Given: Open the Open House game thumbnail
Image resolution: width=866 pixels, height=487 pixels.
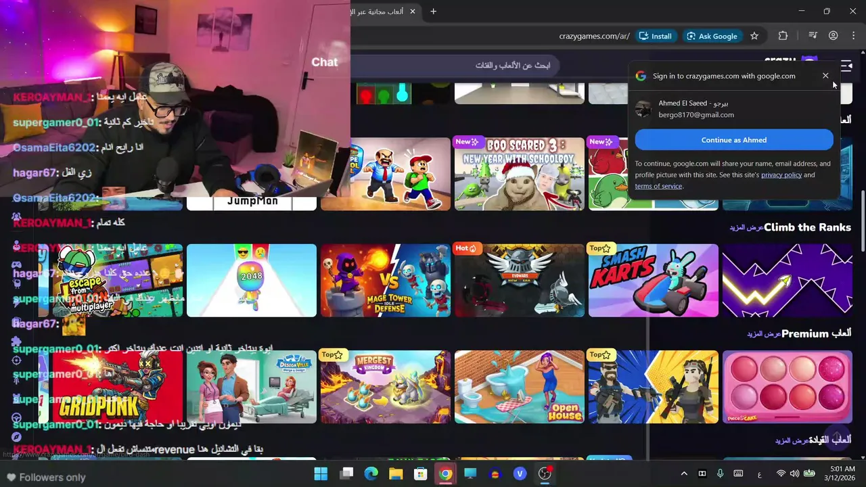Looking at the screenshot, I should pyautogui.click(x=520, y=387).
